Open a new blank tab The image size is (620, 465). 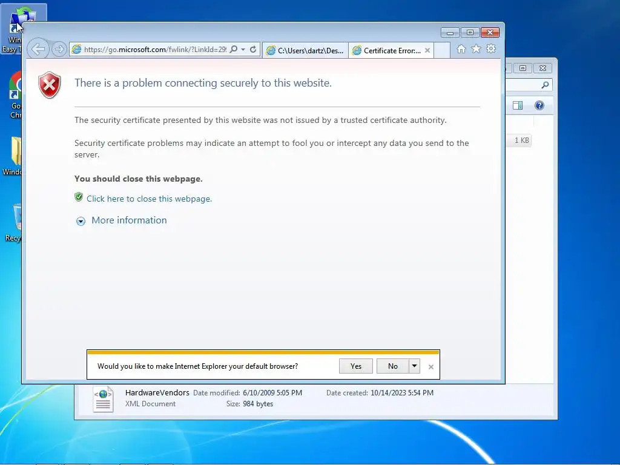(x=442, y=51)
